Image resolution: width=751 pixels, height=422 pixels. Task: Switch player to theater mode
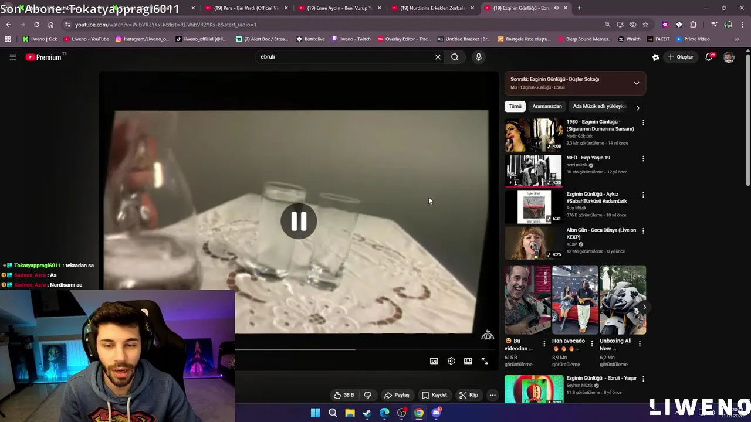pos(468,361)
